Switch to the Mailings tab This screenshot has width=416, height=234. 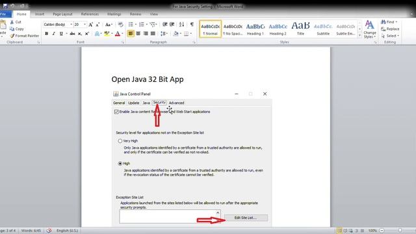[x=114, y=14]
